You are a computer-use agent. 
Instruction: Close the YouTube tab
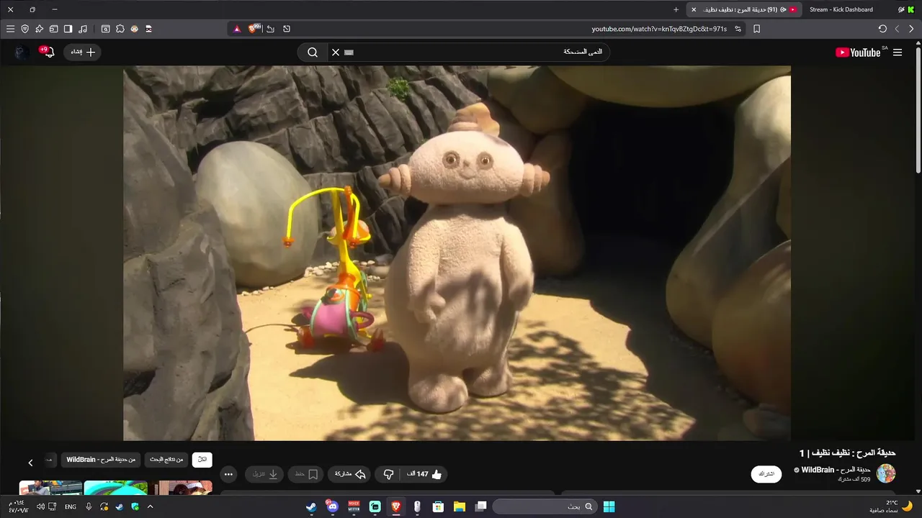[694, 9]
